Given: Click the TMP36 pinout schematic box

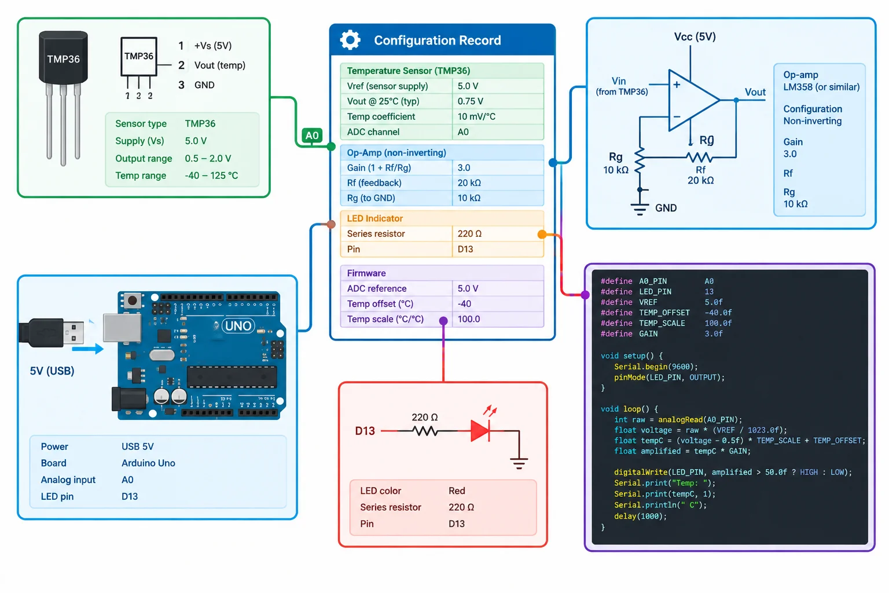Looking at the screenshot, I should (x=139, y=57).
